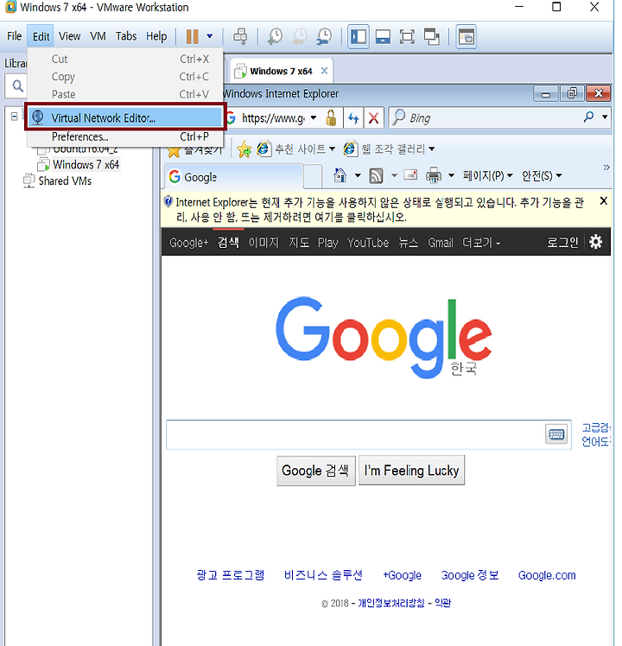Viewport: 622px width, 646px height.
Task: Click the RSS feeds icon
Action: (376, 176)
